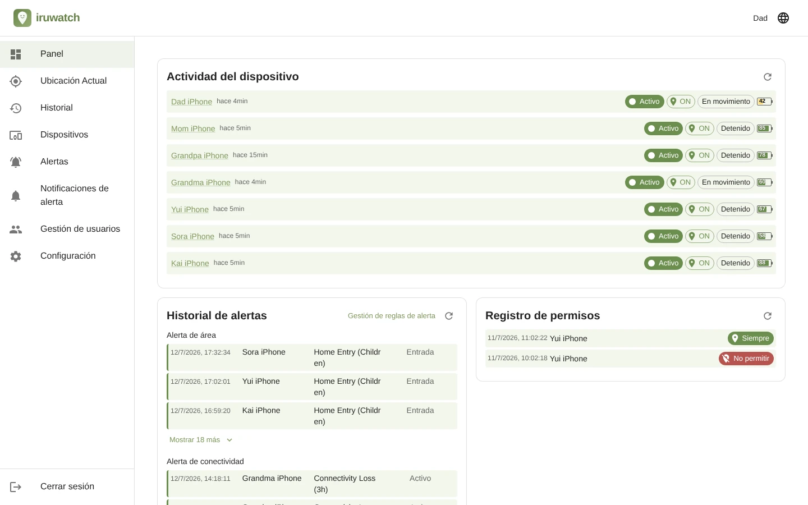Click the Cerrar sesión logout icon
The width and height of the screenshot is (808, 505).
click(16, 486)
